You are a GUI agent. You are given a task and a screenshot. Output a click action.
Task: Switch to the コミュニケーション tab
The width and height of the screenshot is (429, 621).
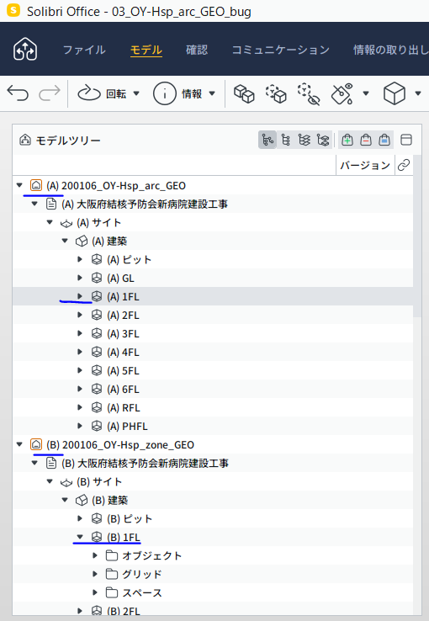point(281,50)
